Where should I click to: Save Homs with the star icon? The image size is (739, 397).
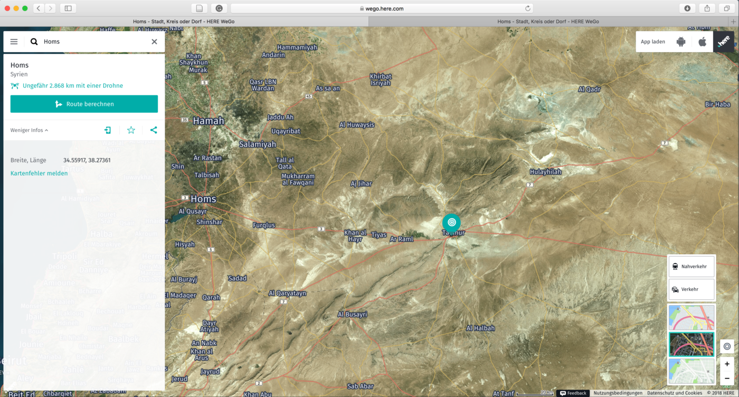pos(131,130)
